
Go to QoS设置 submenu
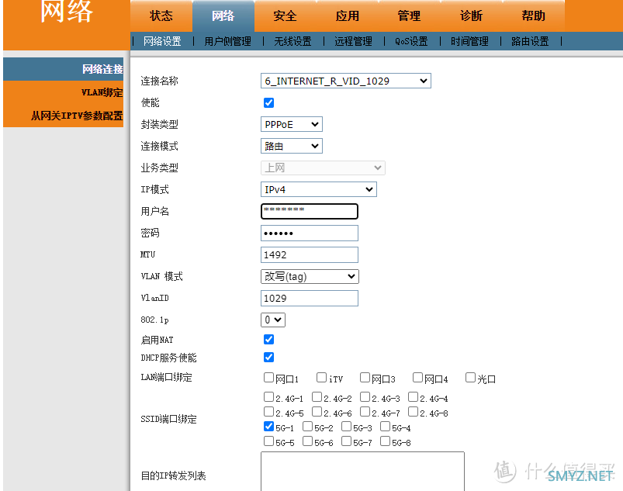tap(411, 41)
